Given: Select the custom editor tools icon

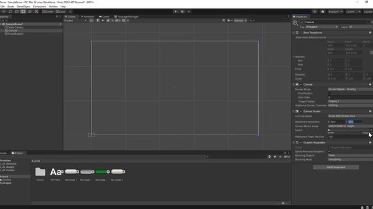Looking at the screenshot, I should [36, 12].
